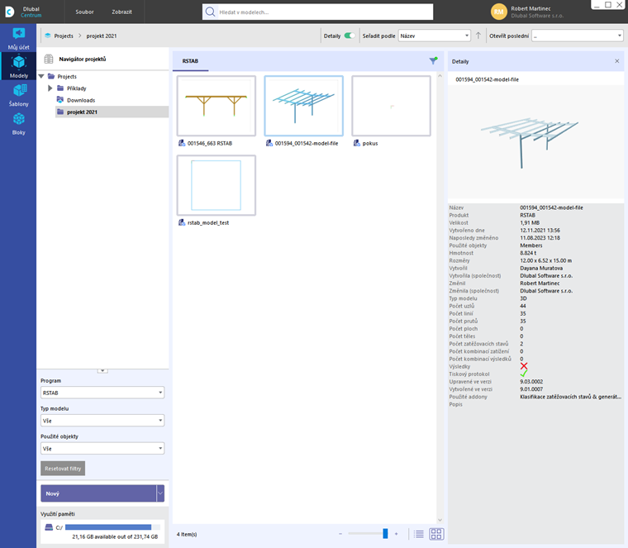Open the Seřadit podle Název dropdown
The width and height of the screenshot is (628, 548).
pos(434,36)
